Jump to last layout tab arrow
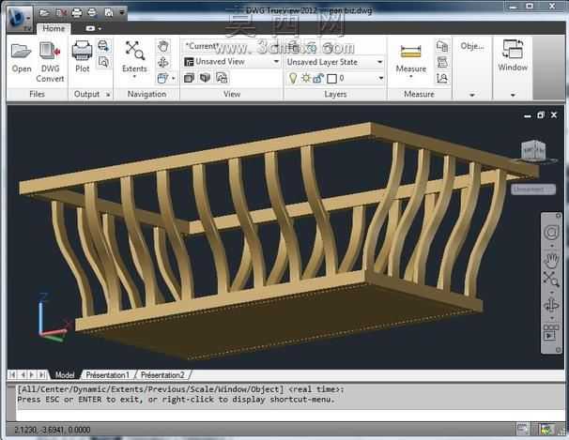Viewport: 569px width, 440px height. 42,374
